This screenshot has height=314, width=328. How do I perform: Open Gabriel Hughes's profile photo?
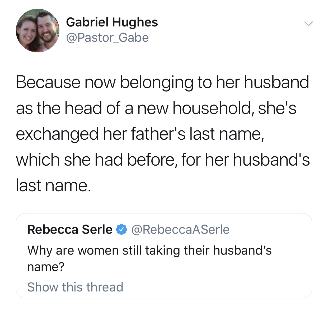point(38,30)
